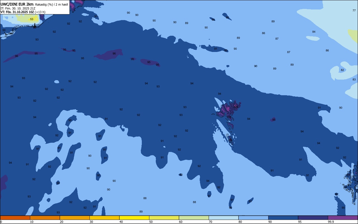Click the 70 tick label on color scale

click(x=211, y=222)
